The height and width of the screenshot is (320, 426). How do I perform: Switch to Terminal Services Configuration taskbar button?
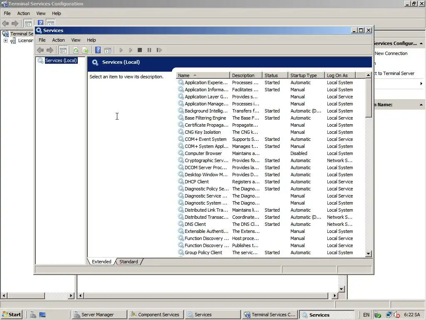click(270, 315)
